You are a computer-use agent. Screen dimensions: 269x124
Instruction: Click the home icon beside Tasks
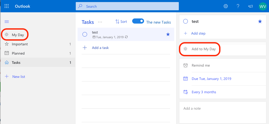click(6, 63)
